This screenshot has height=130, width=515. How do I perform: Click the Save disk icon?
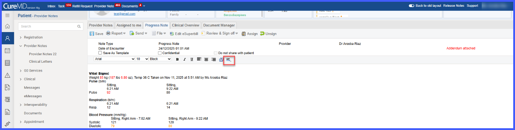click(x=92, y=33)
